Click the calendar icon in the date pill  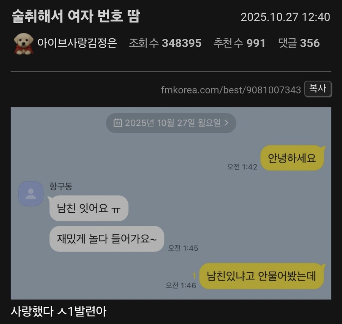point(117,123)
